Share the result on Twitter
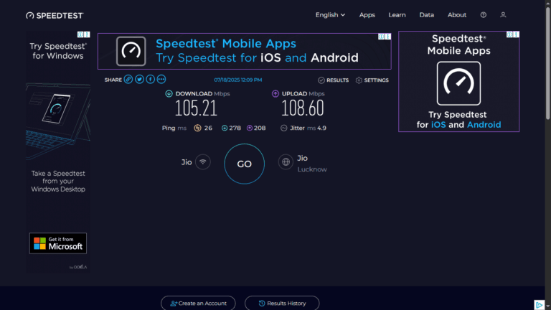551x310 pixels. 139,80
